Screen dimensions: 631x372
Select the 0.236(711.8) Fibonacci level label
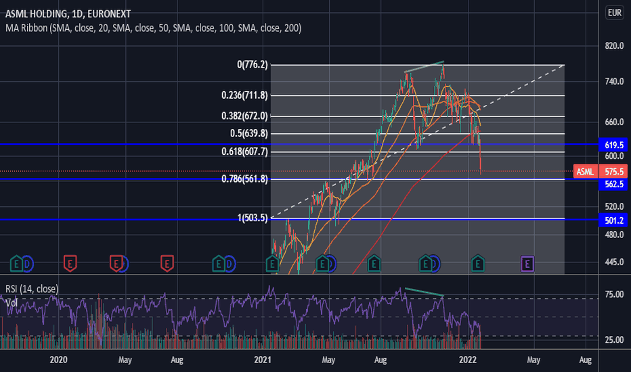point(244,95)
